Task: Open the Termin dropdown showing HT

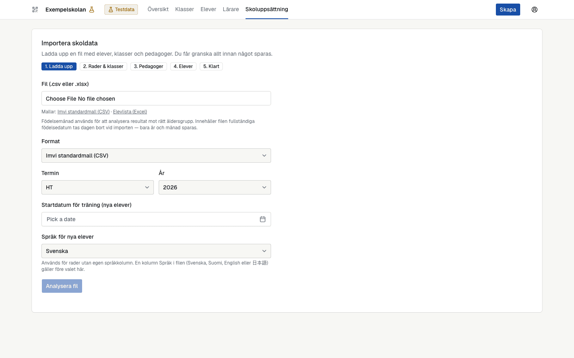Action: [98, 187]
